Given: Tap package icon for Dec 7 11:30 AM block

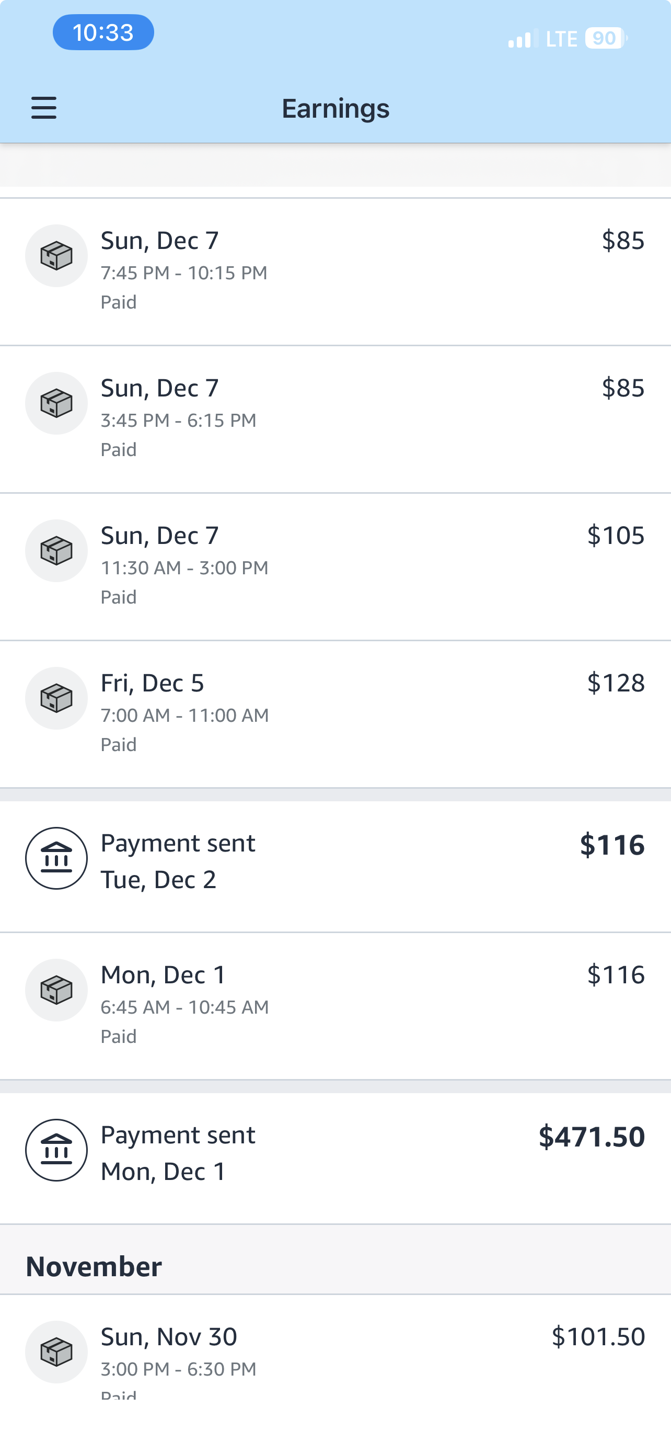Looking at the screenshot, I should coord(56,551).
